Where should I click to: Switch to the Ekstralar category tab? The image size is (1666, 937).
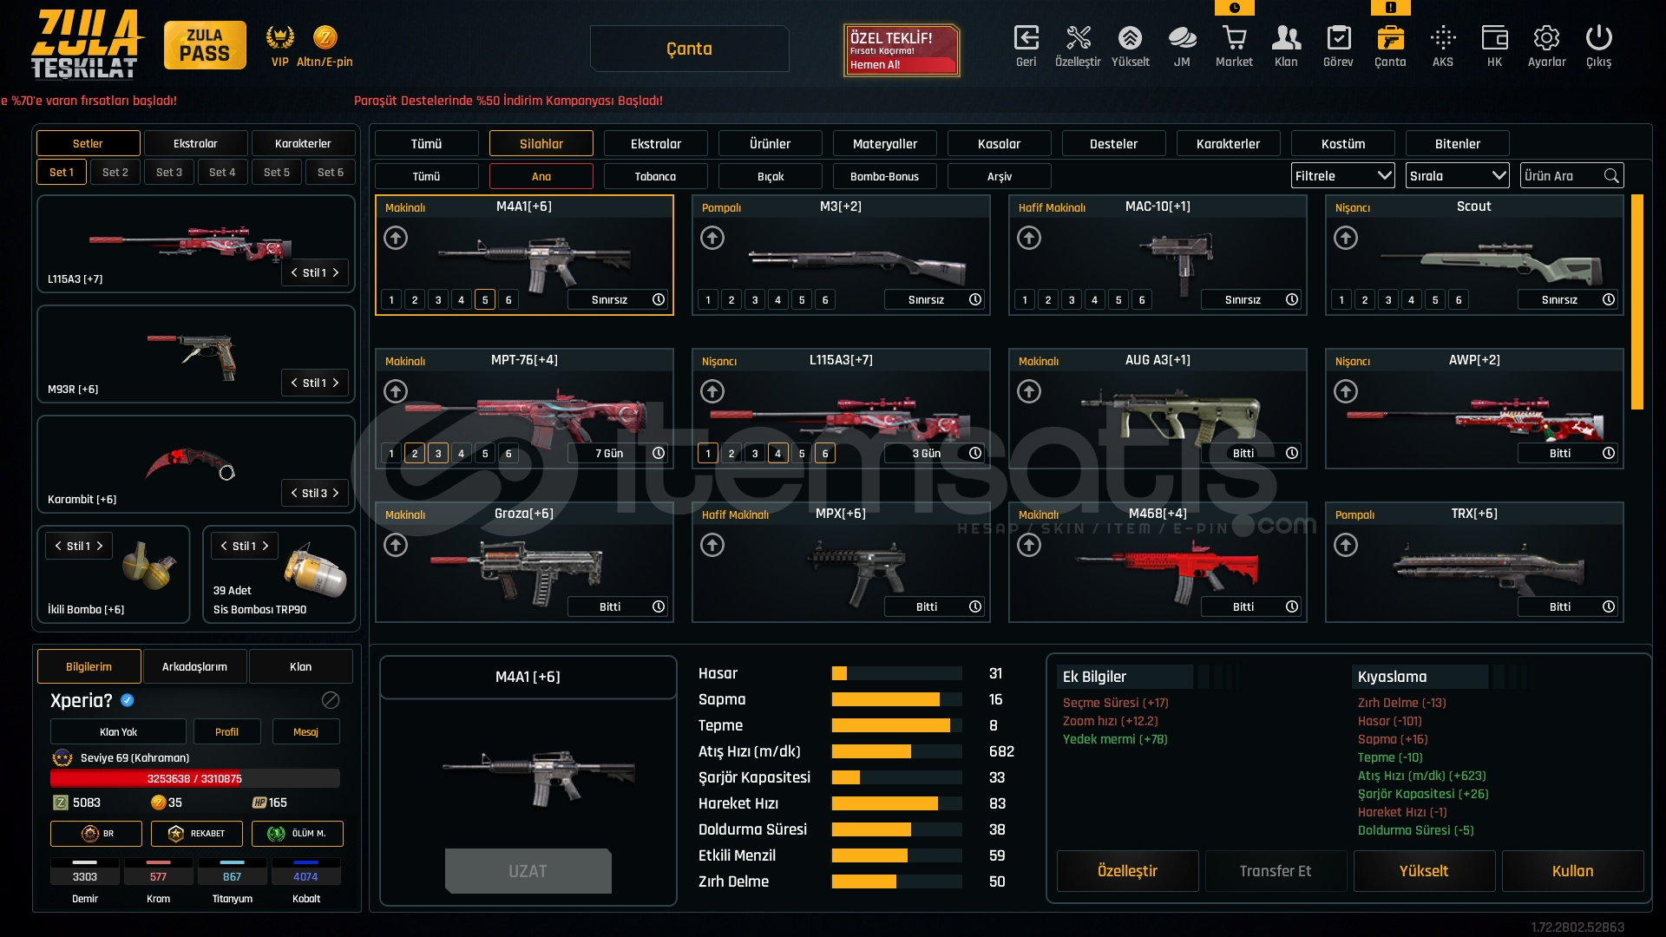tap(656, 144)
